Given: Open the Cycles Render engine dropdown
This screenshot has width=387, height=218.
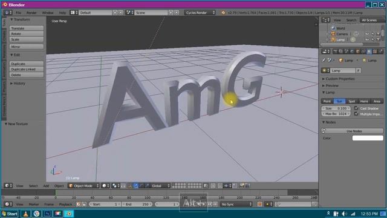Looking at the screenshot, I should (200, 12).
